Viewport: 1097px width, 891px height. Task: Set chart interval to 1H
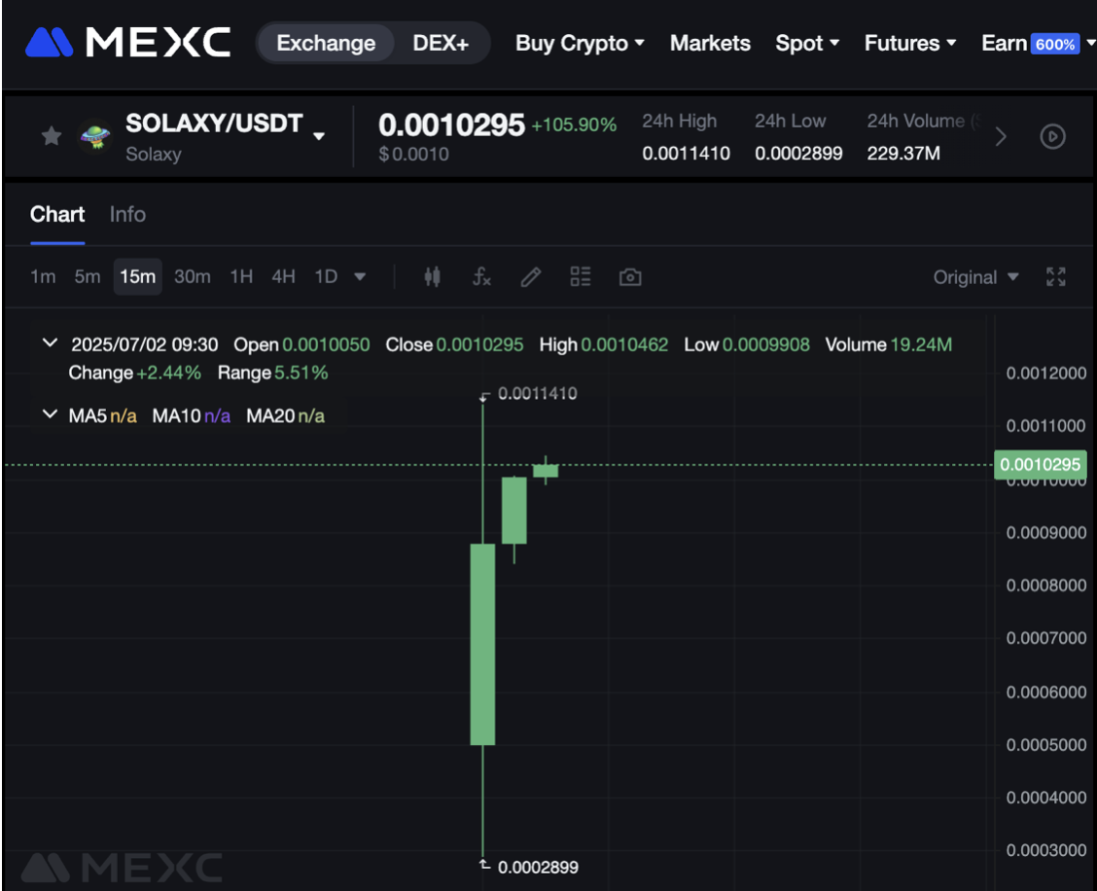coord(241,277)
